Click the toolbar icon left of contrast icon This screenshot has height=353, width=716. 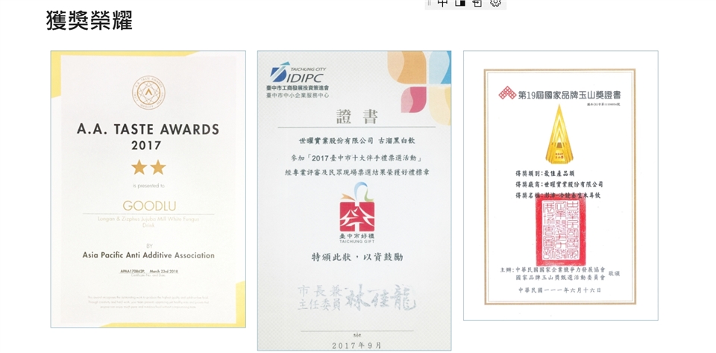click(443, 3)
